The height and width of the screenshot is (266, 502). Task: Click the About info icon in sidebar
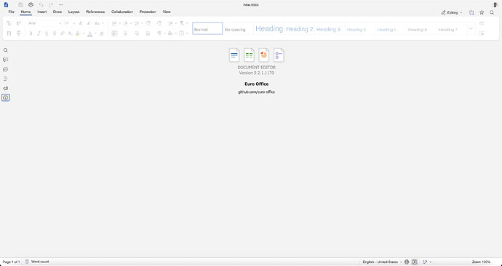click(5, 97)
